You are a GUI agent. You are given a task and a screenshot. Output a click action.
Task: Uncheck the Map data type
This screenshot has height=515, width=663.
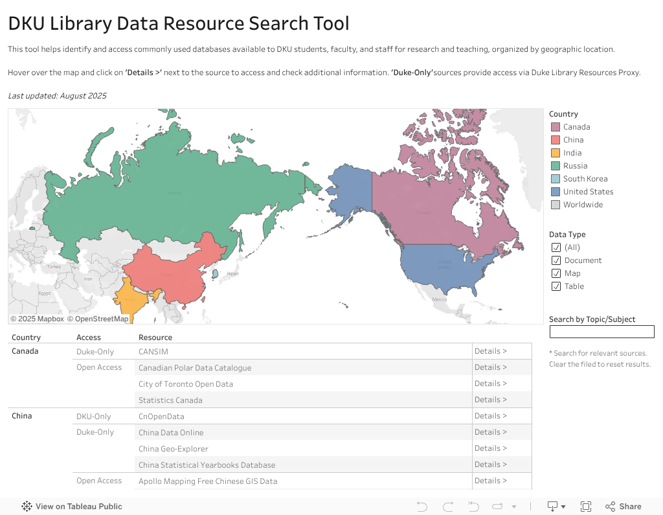coord(556,273)
